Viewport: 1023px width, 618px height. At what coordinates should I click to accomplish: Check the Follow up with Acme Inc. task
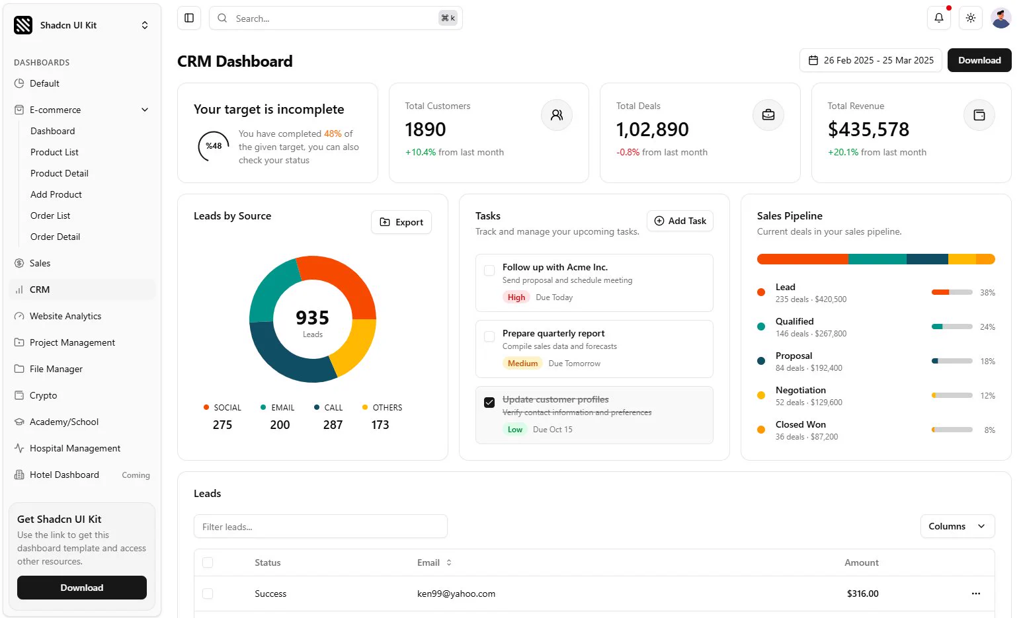(489, 270)
